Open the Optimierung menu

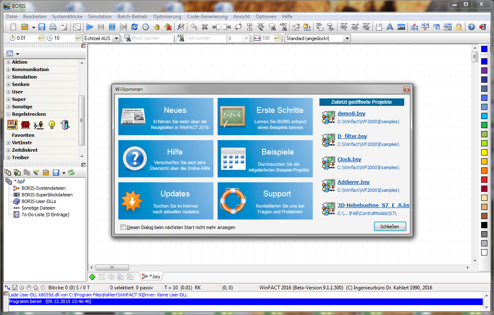point(167,17)
